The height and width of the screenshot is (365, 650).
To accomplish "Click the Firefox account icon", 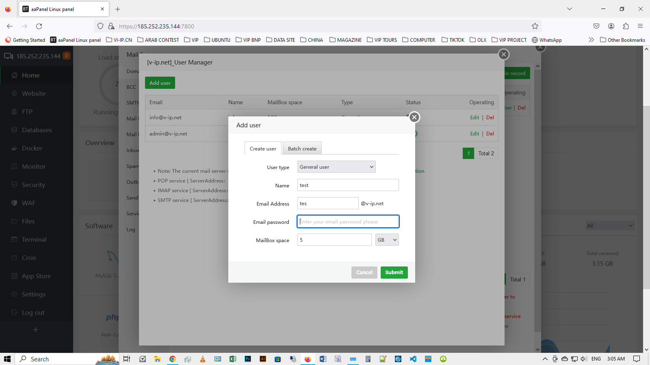I will click(x=611, y=26).
